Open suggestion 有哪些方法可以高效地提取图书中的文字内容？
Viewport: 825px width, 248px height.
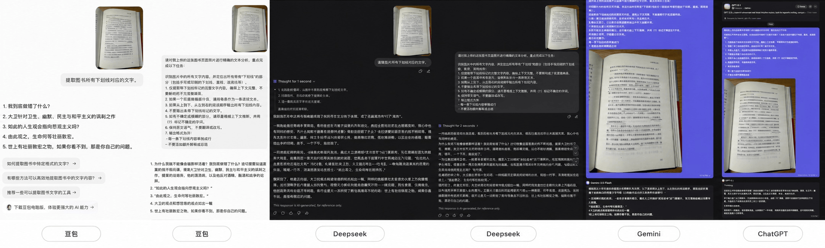[x=54, y=178]
